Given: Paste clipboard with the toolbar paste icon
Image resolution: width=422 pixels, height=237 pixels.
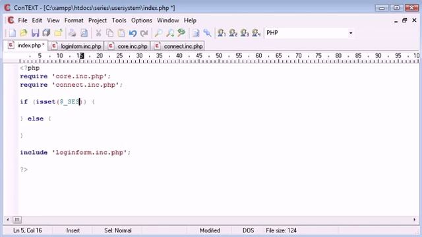Looking at the screenshot, I should pyautogui.click(x=121, y=33).
